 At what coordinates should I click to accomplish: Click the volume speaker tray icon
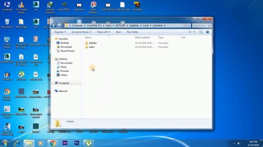(239, 143)
